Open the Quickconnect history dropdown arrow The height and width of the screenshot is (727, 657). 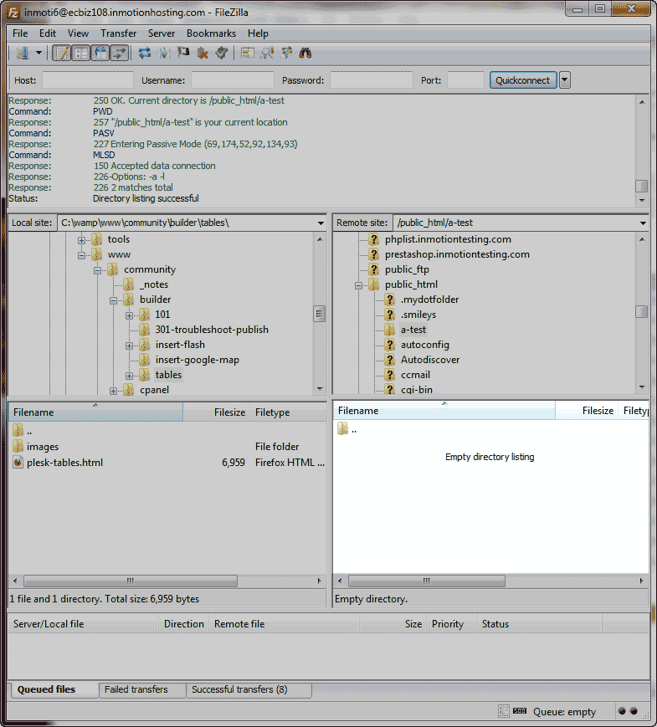point(565,80)
